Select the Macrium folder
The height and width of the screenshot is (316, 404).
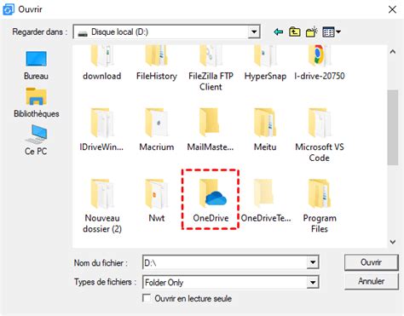[157, 129]
